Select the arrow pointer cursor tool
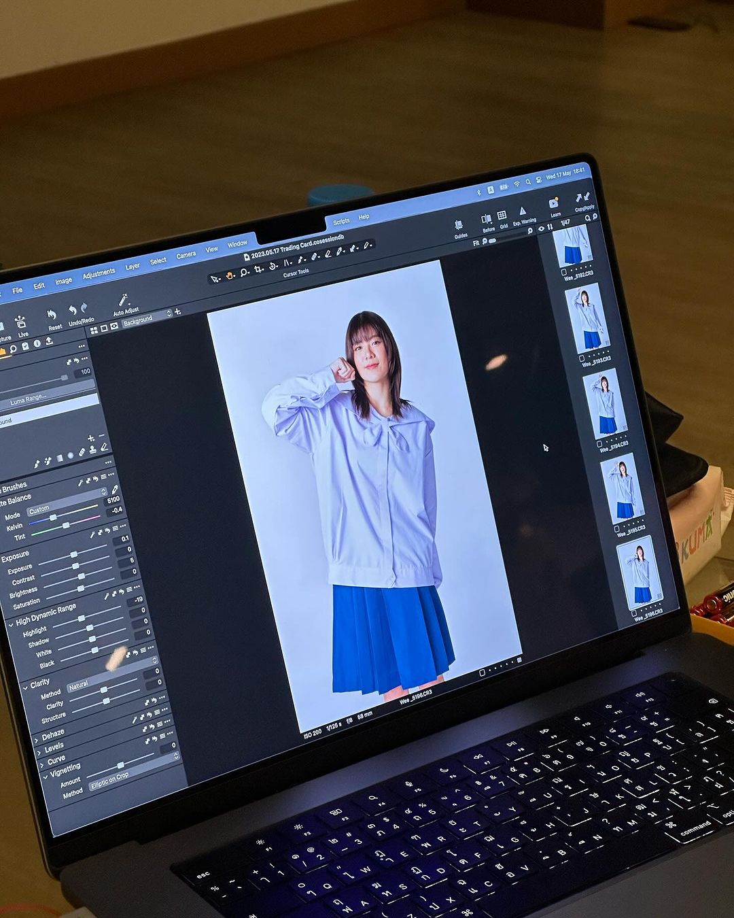 [x=215, y=278]
